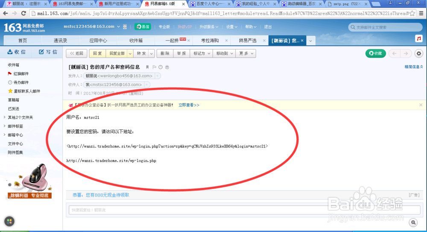
Task: Open 移动到 dropdown
Action: 225,53
